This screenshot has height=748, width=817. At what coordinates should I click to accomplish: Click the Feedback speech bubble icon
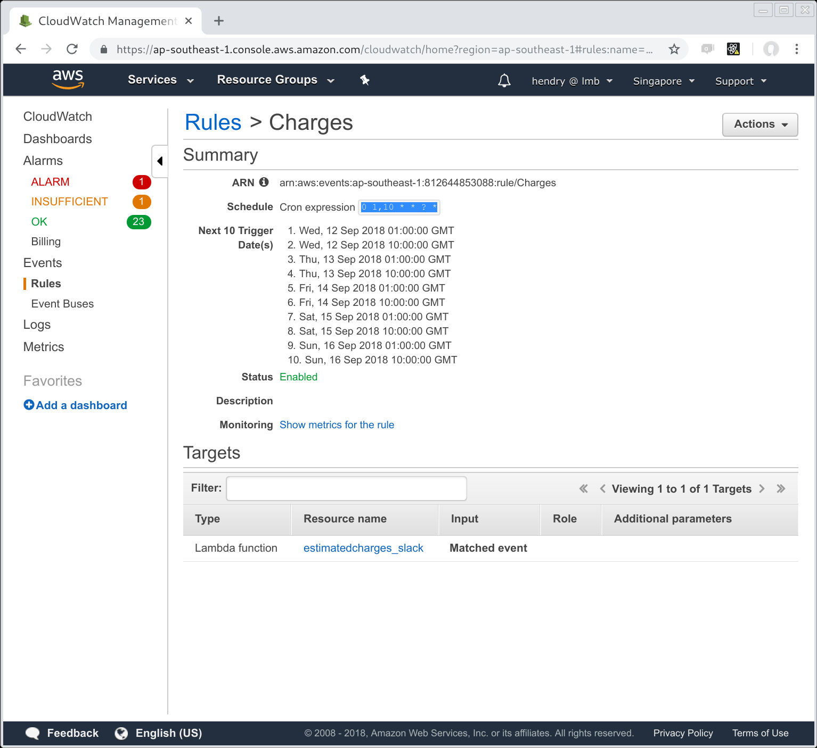click(32, 733)
